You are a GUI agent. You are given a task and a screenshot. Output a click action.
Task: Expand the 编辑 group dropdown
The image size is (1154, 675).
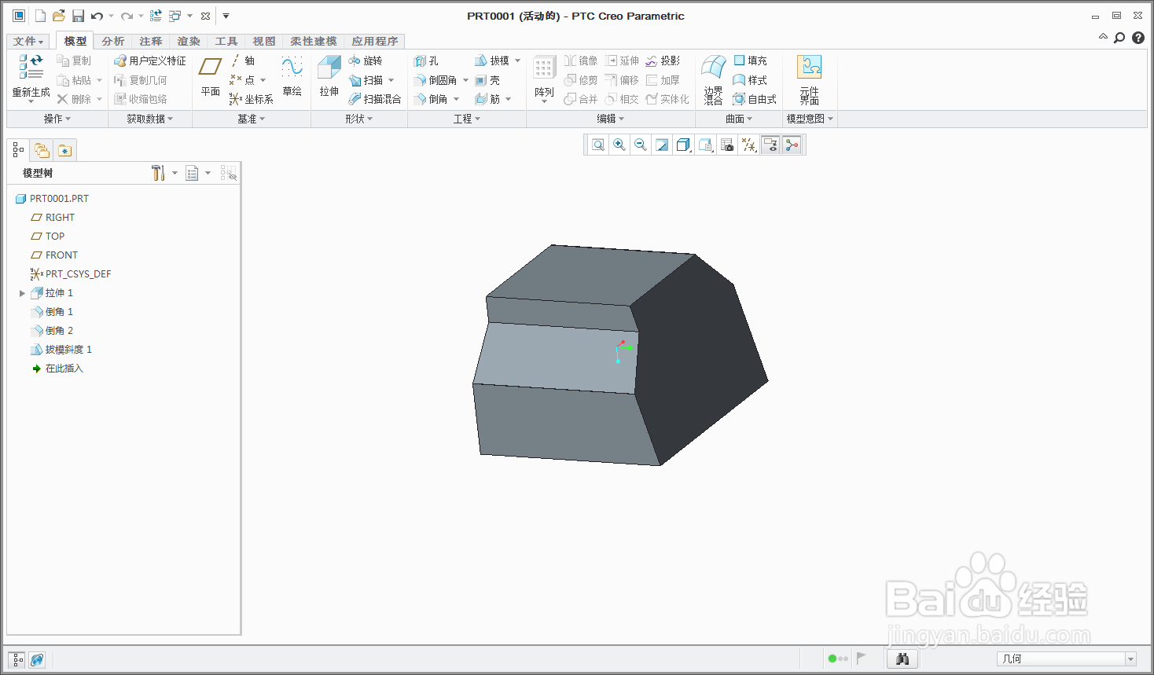coord(611,119)
